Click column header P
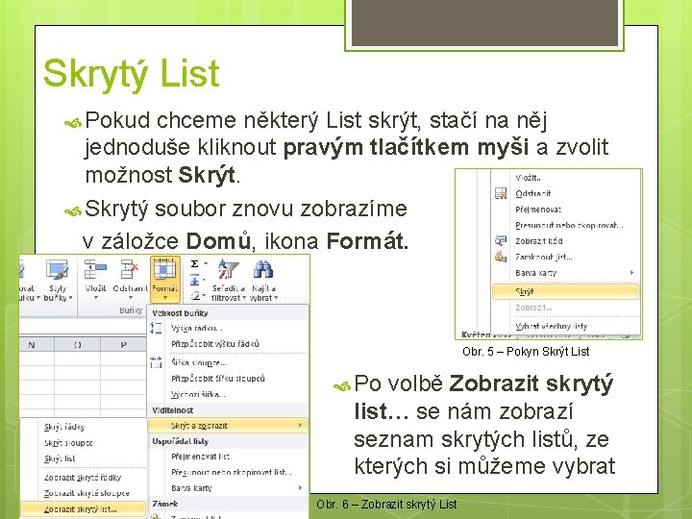Viewport: 692px width, 519px height. (124, 345)
